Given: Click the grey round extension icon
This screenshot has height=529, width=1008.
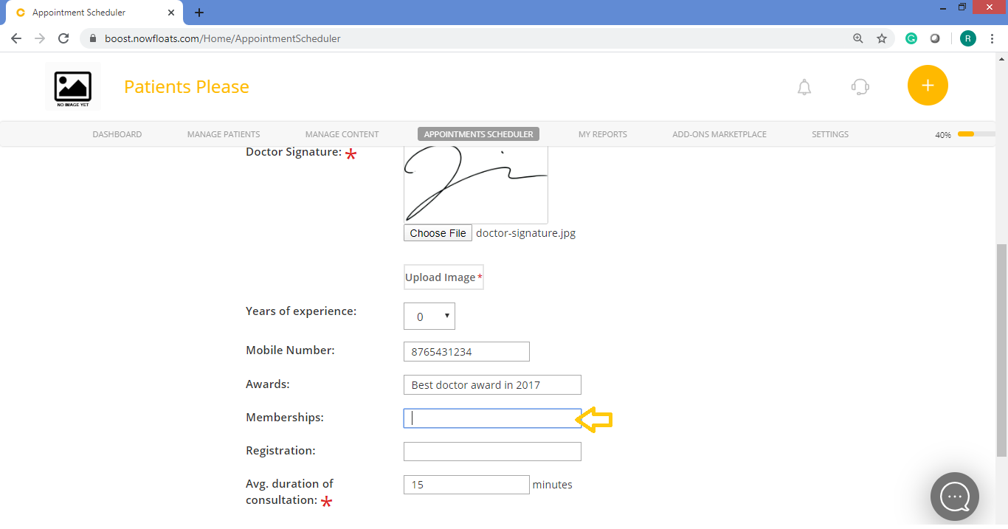Looking at the screenshot, I should pos(935,38).
